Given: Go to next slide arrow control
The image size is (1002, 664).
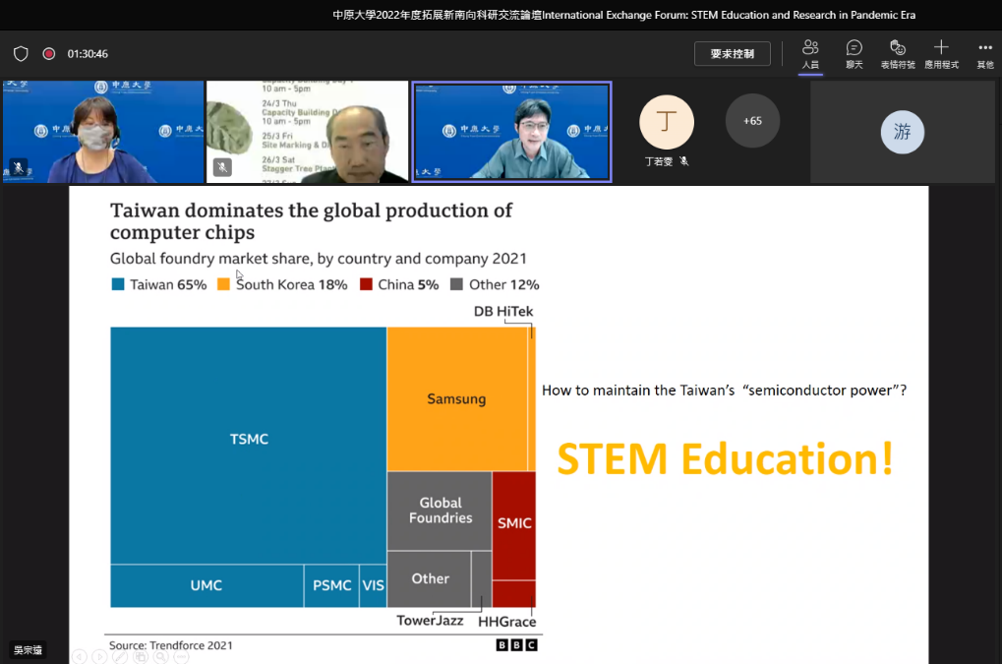Looking at the screenshot, I should tap(99, 656).
